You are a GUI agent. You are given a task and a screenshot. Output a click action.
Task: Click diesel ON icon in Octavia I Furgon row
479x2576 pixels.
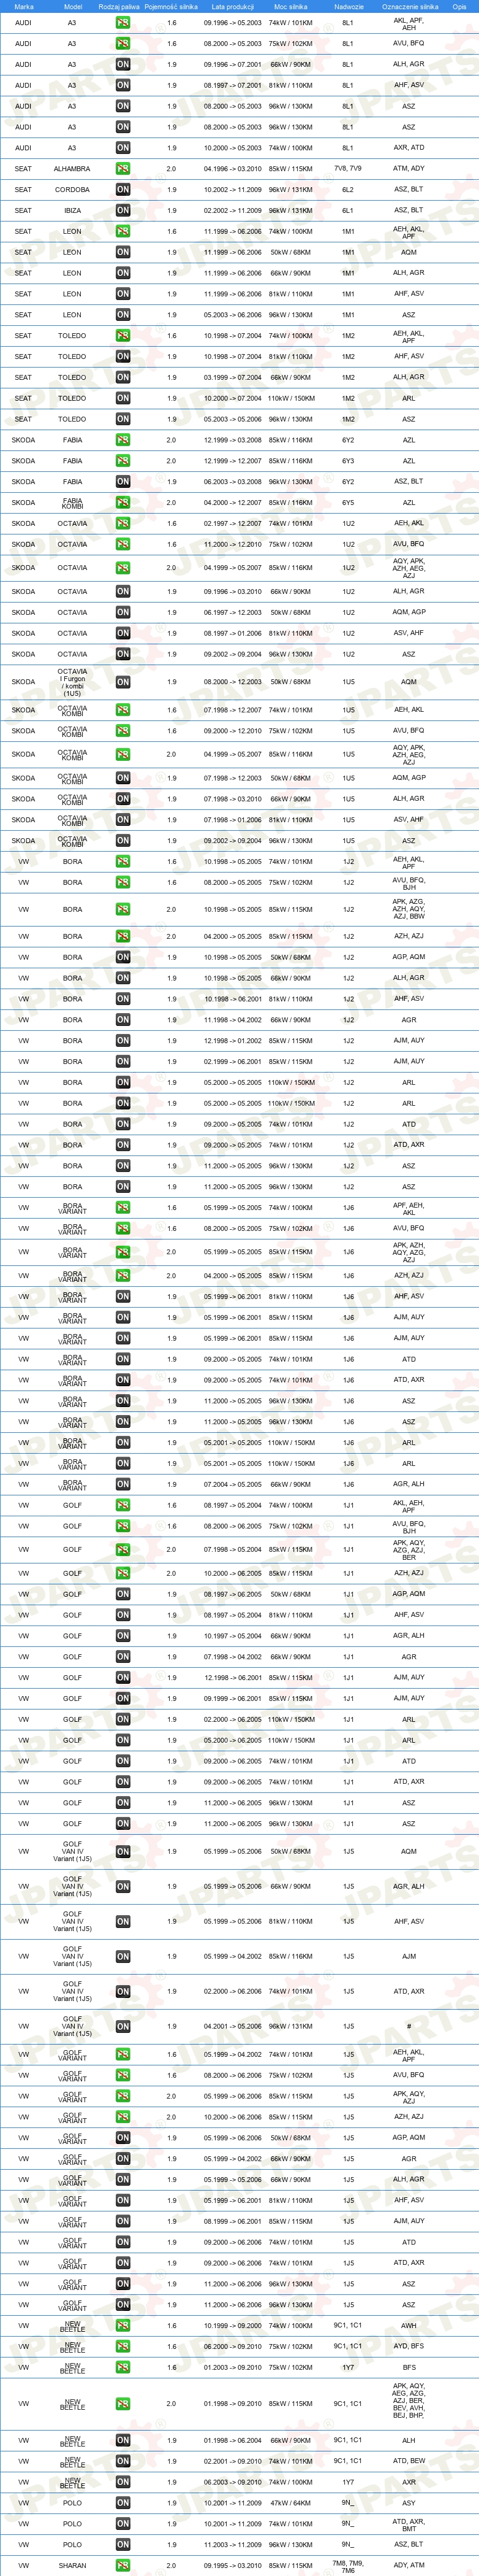click(123, 682)
